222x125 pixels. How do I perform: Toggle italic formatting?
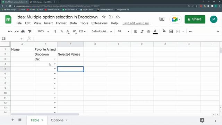click(x=142, y=32)
